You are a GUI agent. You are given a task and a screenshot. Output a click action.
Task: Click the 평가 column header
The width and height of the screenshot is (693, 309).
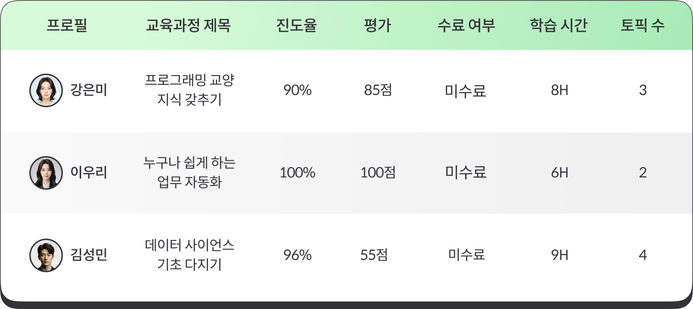coord(377,26)
